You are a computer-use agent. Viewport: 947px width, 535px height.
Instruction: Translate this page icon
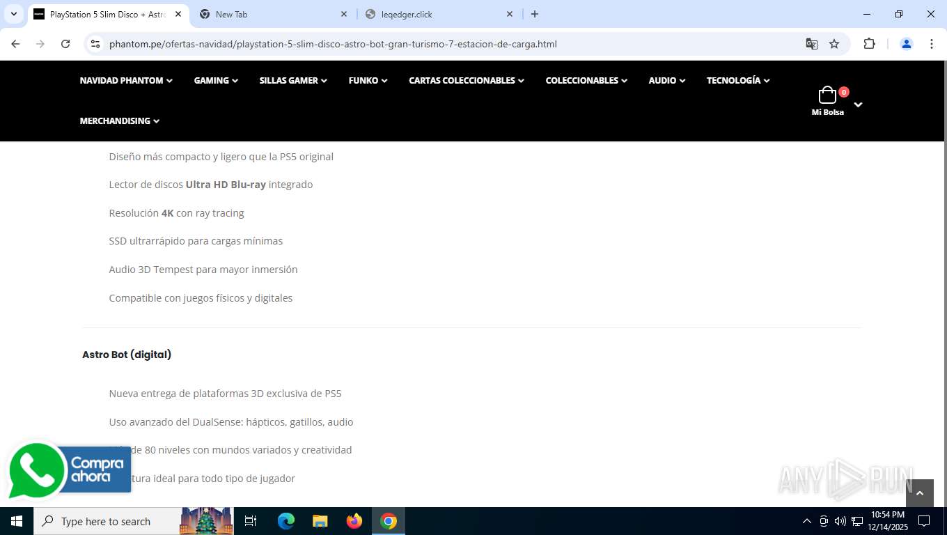pos(812,44)
